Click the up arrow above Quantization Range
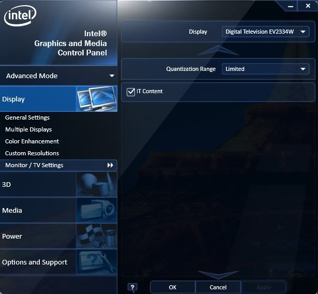Screen dimensions: 318x294 (218, 50)
